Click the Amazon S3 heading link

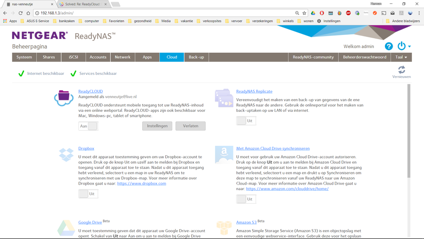(x=246, y=222)
